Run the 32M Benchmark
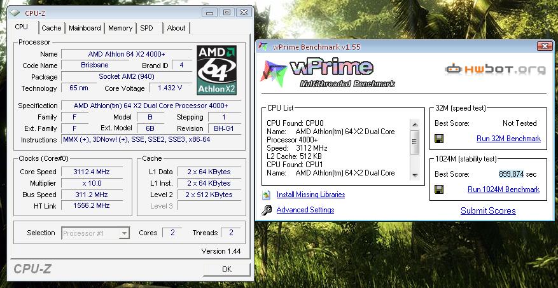Viewport: 558px width, 288px height. click(508, 139)
